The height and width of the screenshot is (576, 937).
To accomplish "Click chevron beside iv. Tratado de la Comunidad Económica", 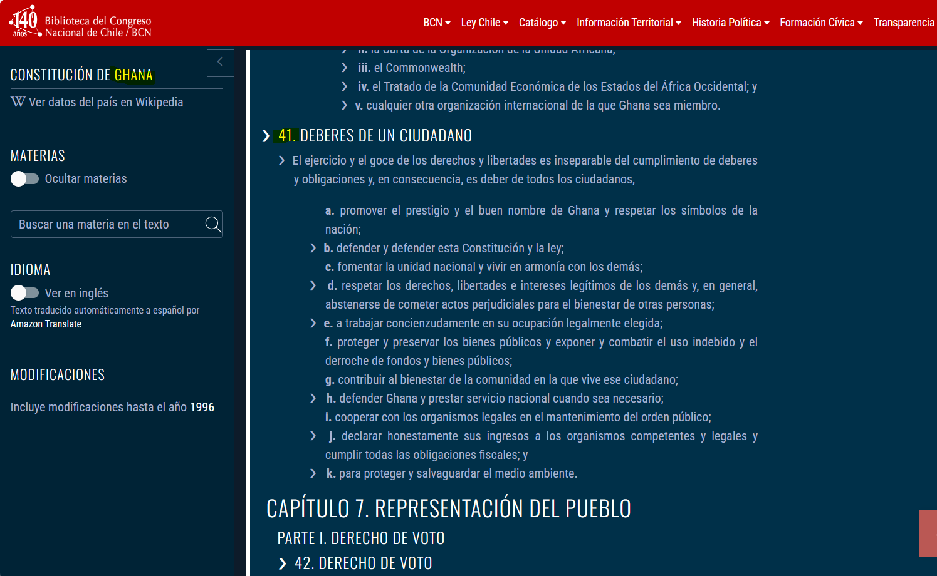I will [345, 86].
